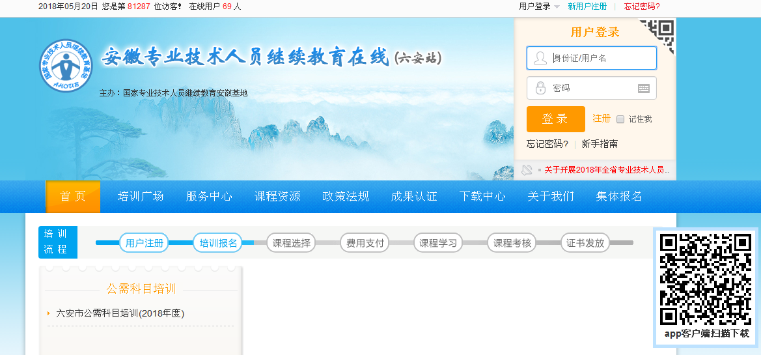Click the top 新用户注册 link

(x=587, y=7)
